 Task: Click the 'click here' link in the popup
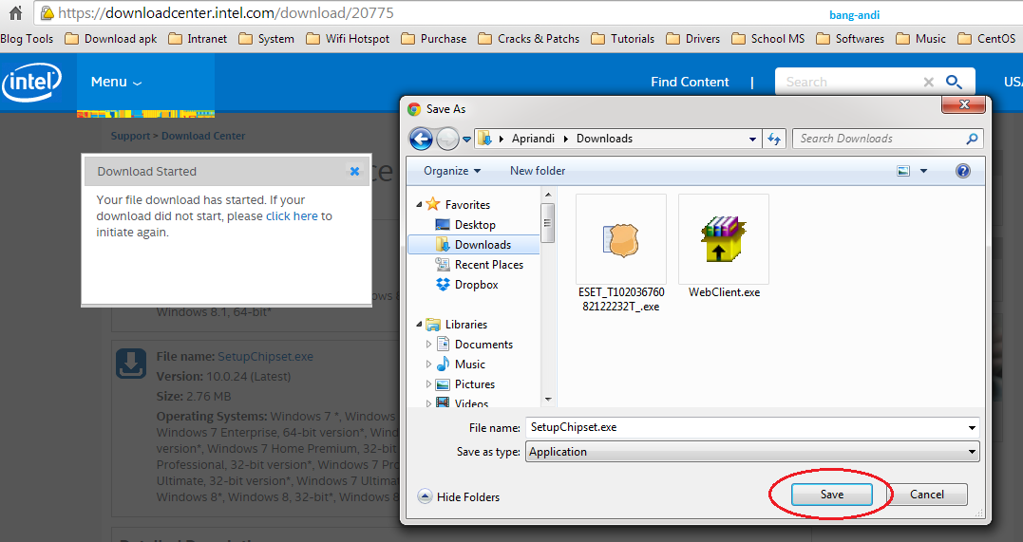click(x=292, y=215)
